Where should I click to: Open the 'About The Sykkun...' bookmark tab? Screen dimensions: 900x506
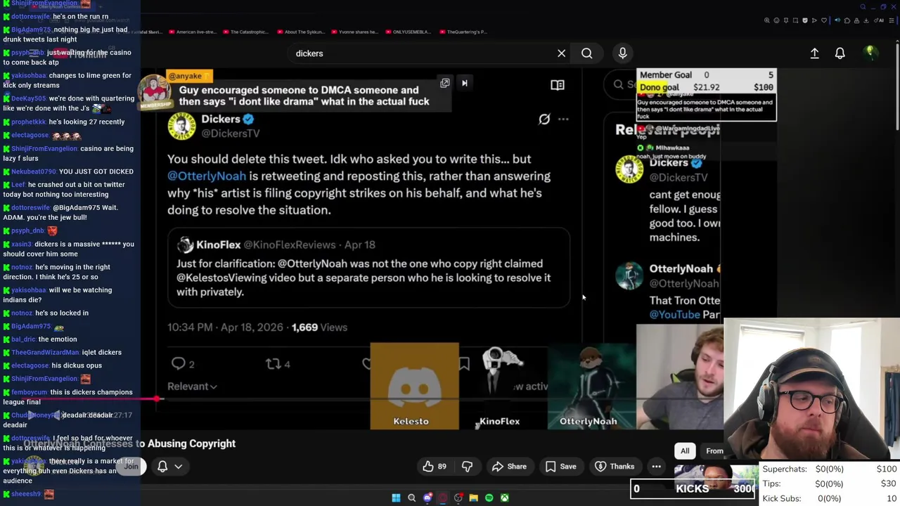point(301,32)
